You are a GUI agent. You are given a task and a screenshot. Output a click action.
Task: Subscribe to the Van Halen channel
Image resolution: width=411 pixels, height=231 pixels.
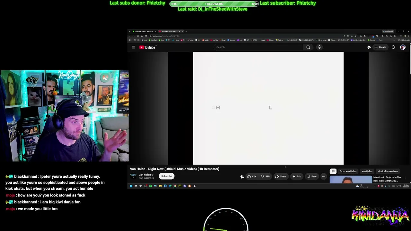point(167,176)
